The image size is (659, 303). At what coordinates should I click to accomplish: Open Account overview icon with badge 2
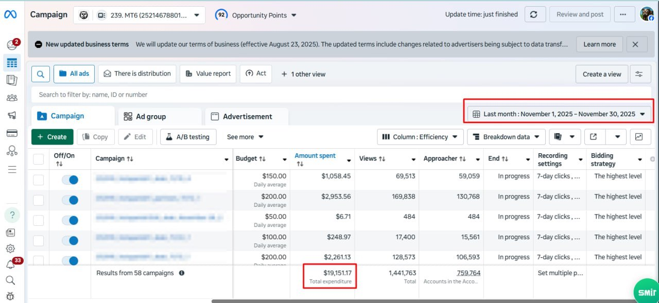point(12,45)
